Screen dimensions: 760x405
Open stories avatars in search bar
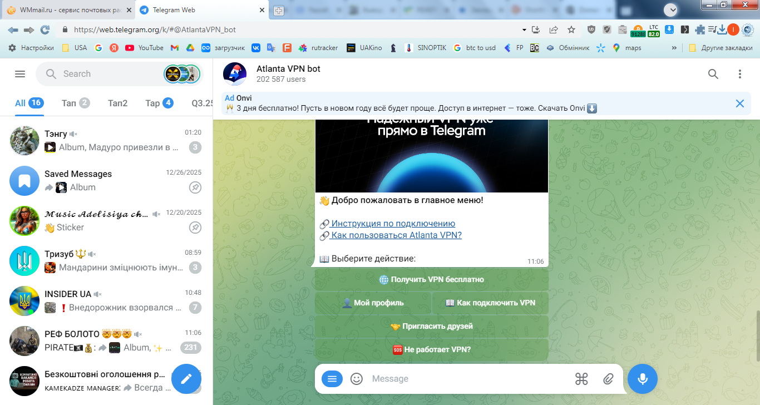tap(182, 74)
